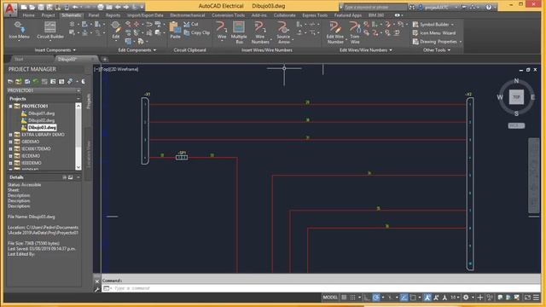Select the IEEEDEMO project
Screen dimensions: 546x307
coord(32,163)
